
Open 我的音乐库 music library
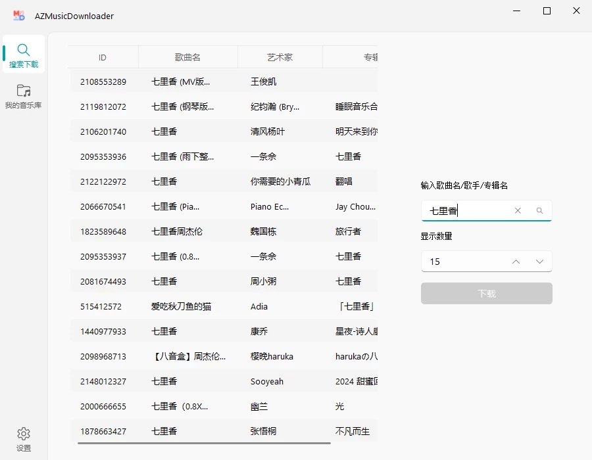(24, 97)
